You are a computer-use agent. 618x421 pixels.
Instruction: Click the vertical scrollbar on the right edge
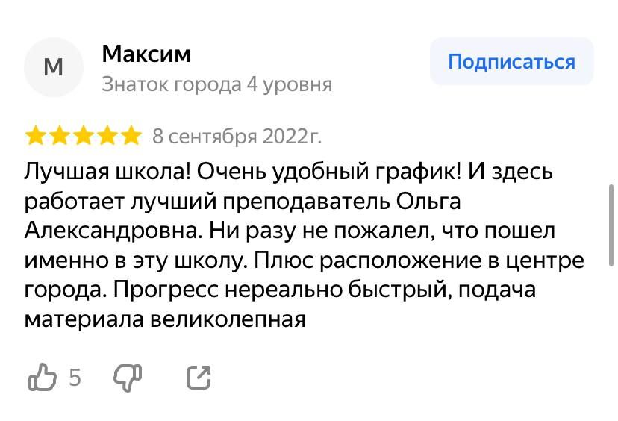click(x=611, y=226)
